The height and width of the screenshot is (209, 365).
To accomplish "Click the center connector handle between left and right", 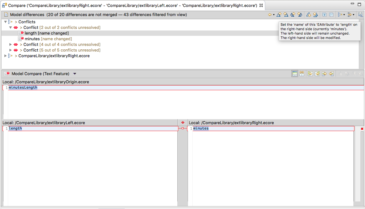I will pyautogui.click(x=183, y=128).
